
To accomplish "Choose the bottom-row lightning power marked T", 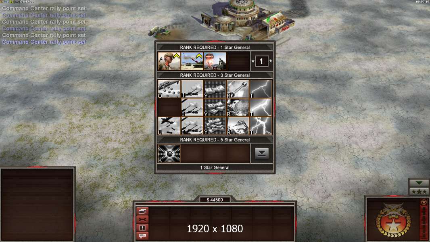I will pyautogui.click(x=261, y=126).
